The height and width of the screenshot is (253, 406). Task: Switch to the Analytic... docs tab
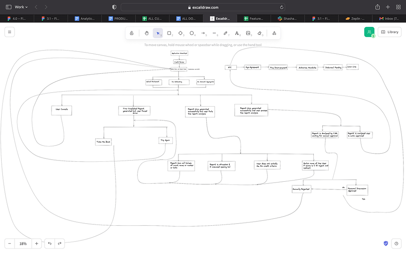click(85, 19)
